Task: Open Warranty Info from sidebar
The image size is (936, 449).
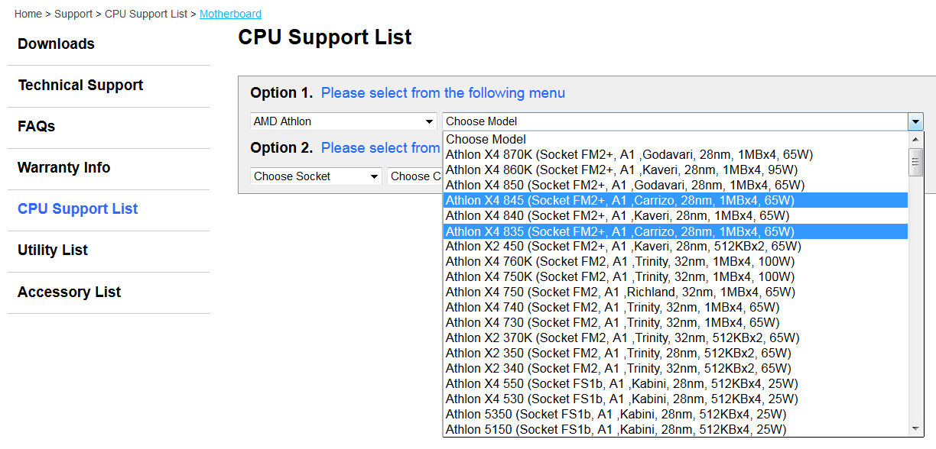Action: pyautogui.click(x=63, y=168)
